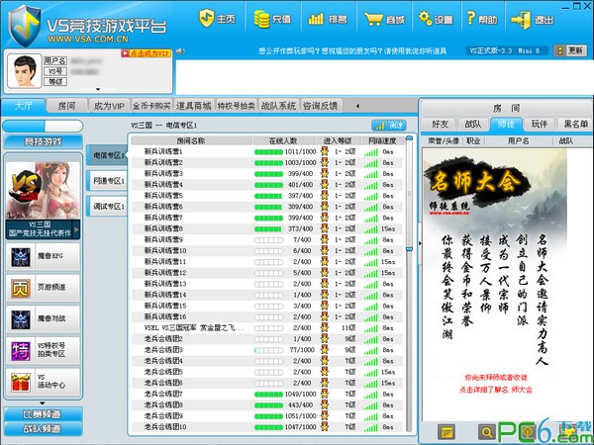Select the 网通专区1 server zone tab

point(108,181)
